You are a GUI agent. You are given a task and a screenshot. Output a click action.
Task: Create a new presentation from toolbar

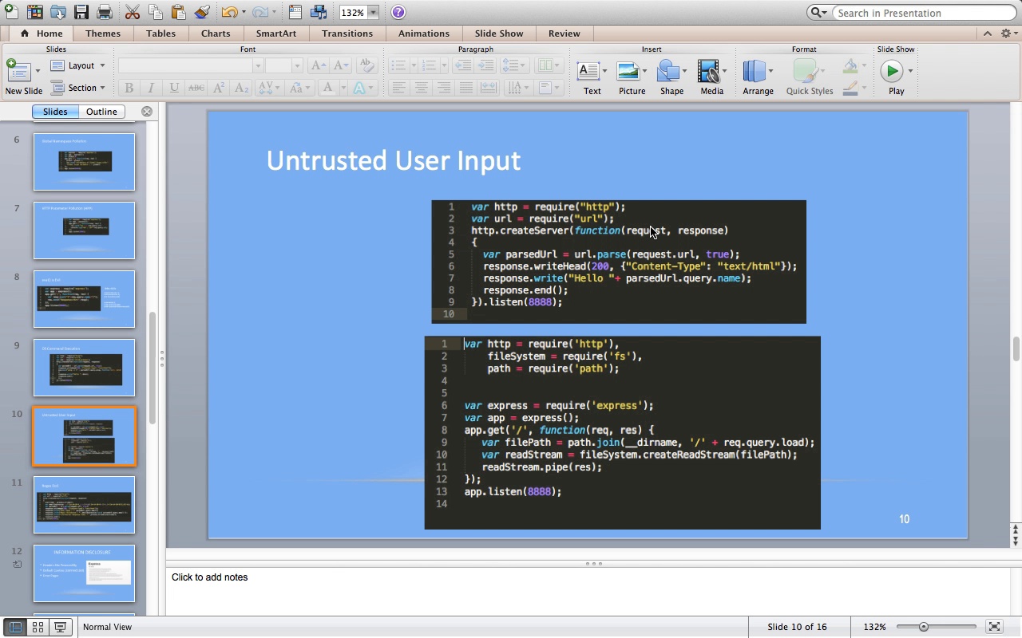tap(11, 12)
